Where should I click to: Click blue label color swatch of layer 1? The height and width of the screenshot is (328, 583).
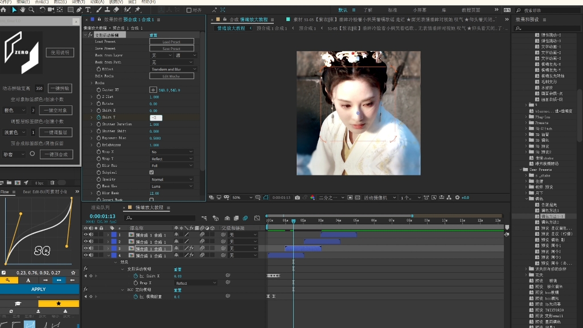pos(113,235)
